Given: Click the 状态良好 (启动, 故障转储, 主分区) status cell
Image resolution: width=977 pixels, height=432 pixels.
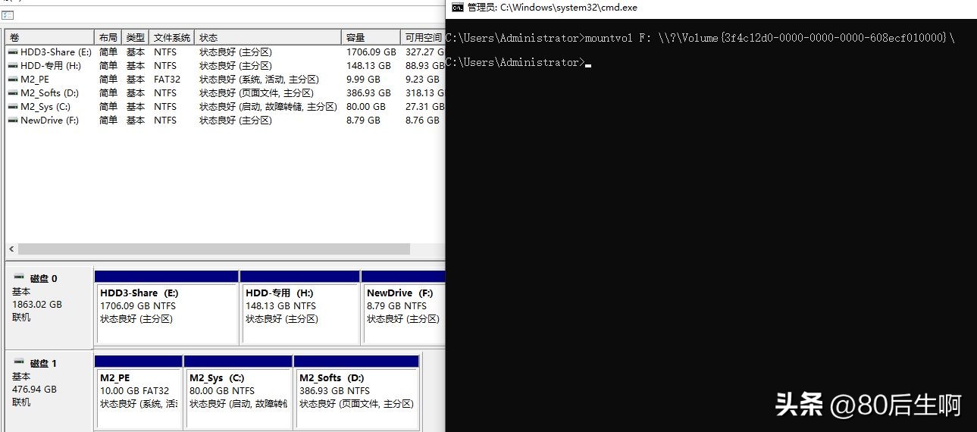Looking at the screenshot, I should pos(268,107).
